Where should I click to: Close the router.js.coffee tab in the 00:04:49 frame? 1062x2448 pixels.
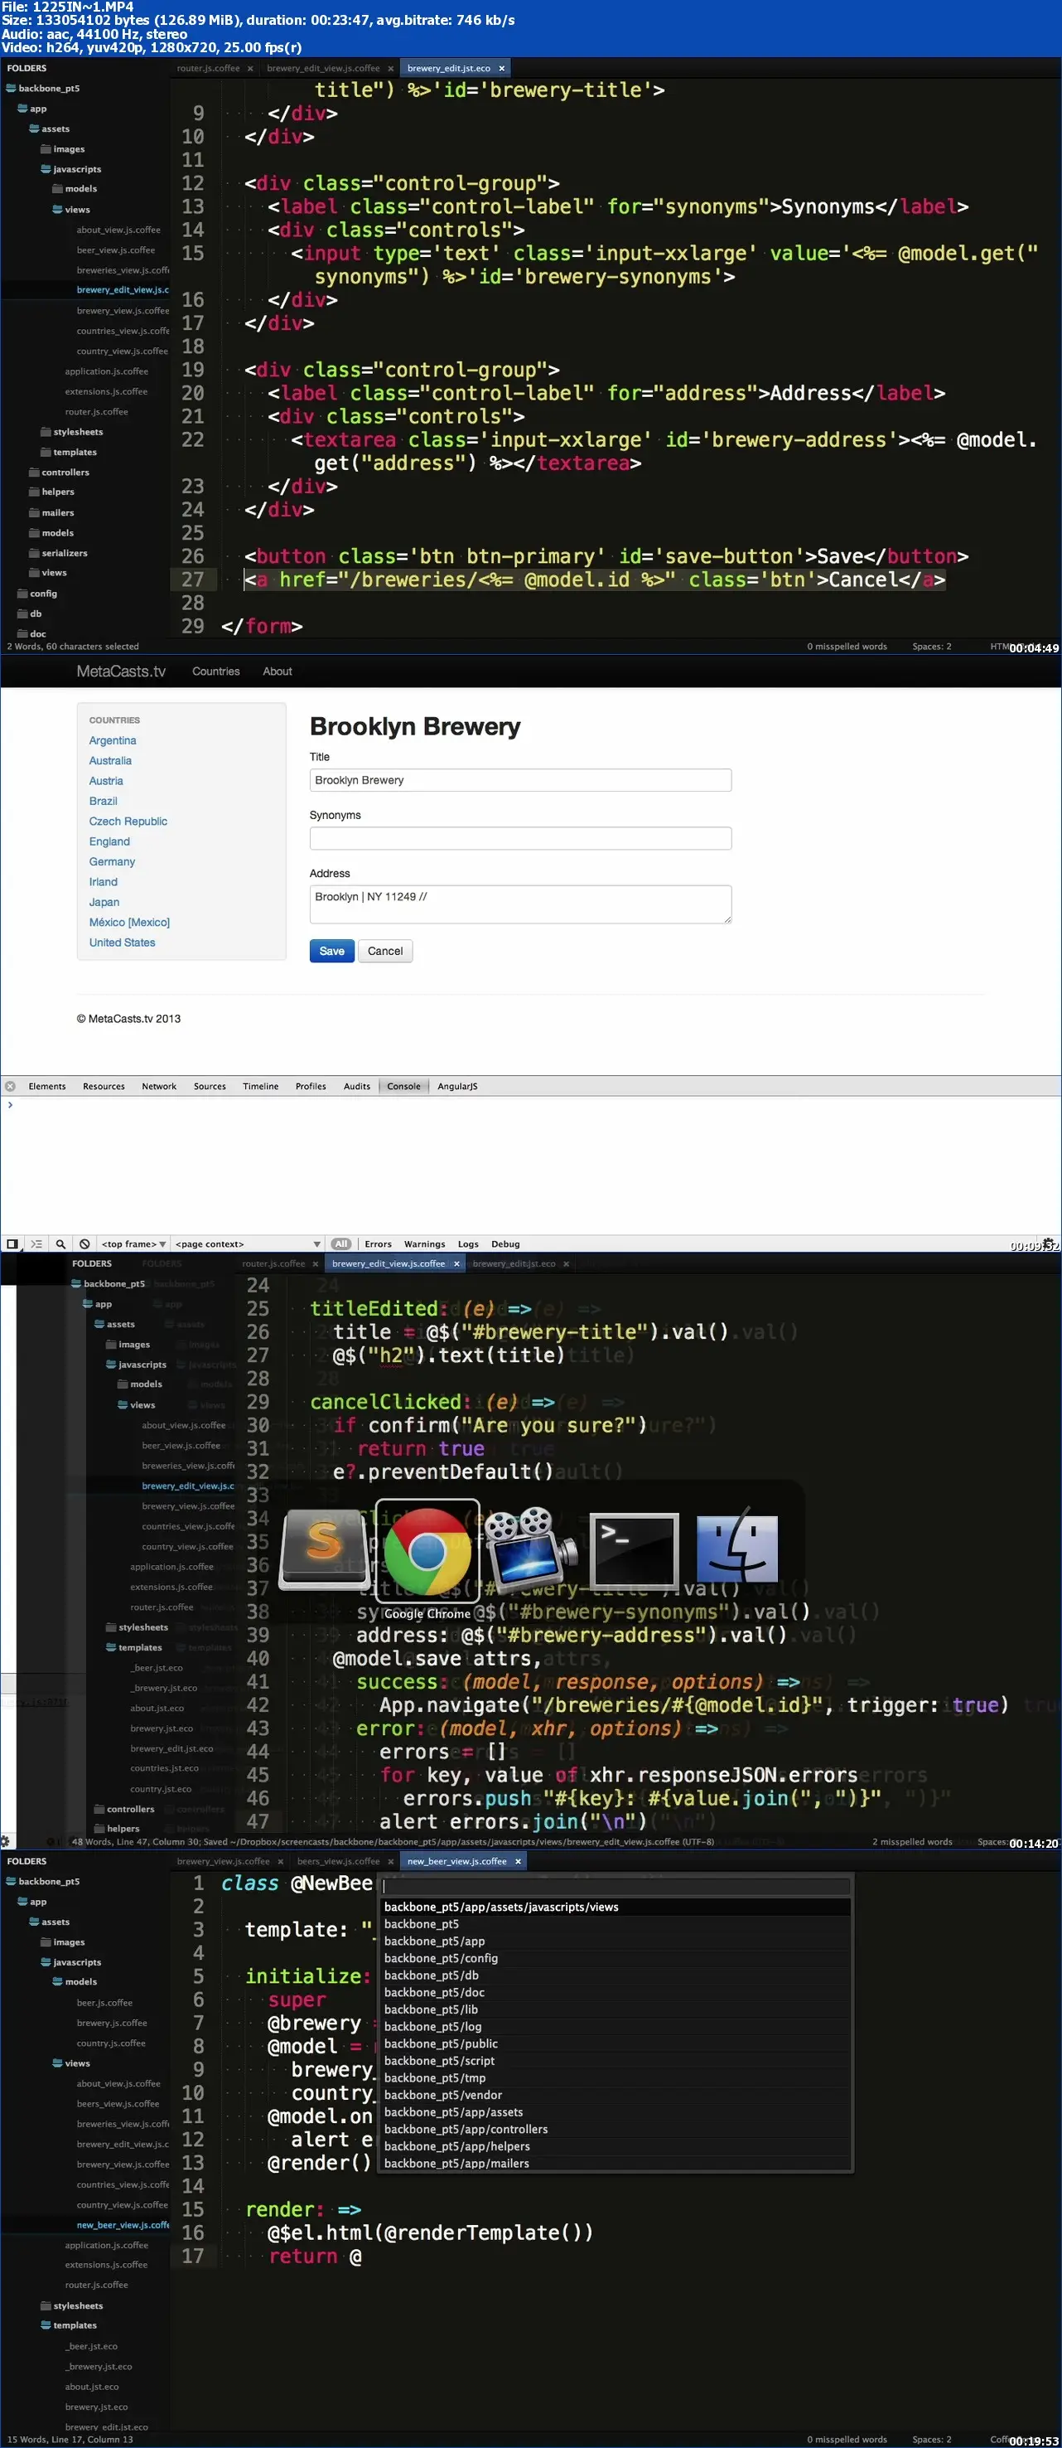[x=250, y=69]
